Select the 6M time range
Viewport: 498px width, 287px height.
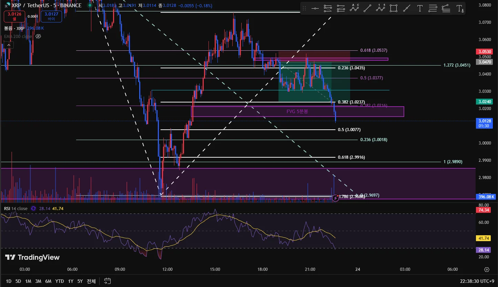(48, 281)
